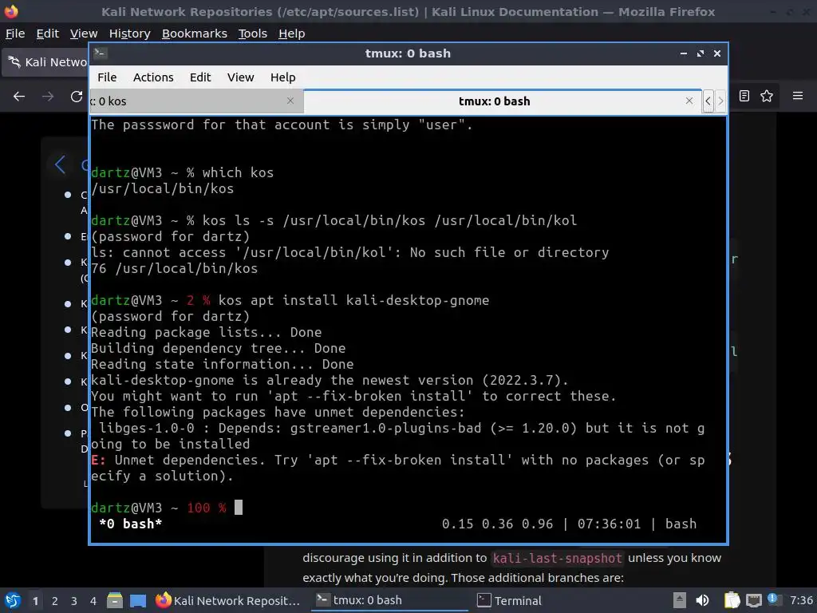Focus 'tmux: 0 bash' taskbar entry
Viewport: 817px width, 613px height.
[x=389, y=600]
